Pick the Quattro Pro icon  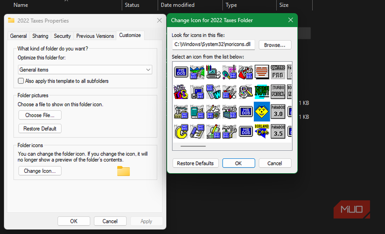click(x=278, y=72)
